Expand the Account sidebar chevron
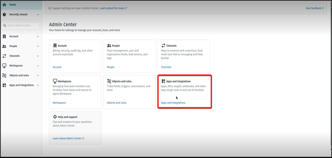 pyautogui.click(x=38, y=37)
